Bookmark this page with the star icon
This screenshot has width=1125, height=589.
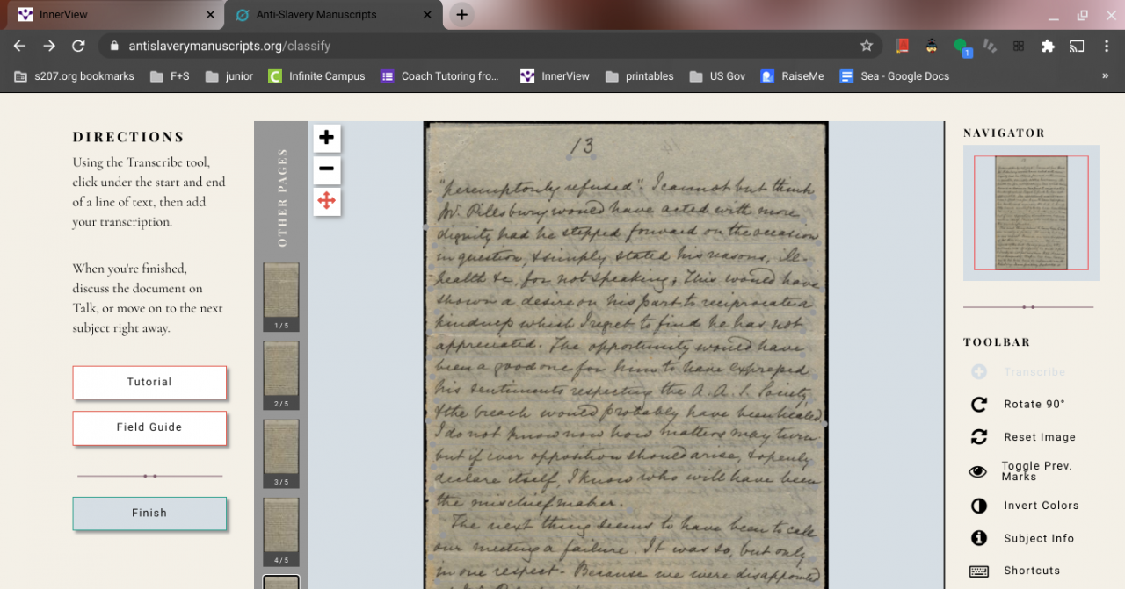[867, 46]
